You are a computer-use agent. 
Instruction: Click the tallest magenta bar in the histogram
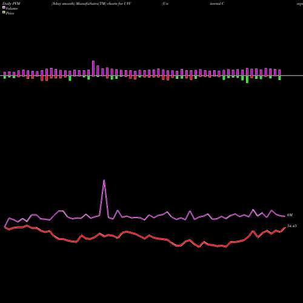point(93,68)
